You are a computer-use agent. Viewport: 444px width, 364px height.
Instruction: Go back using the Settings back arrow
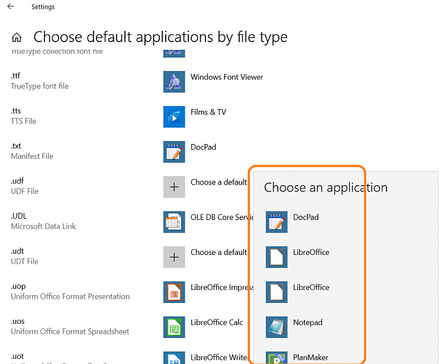(x=11, y=7)
